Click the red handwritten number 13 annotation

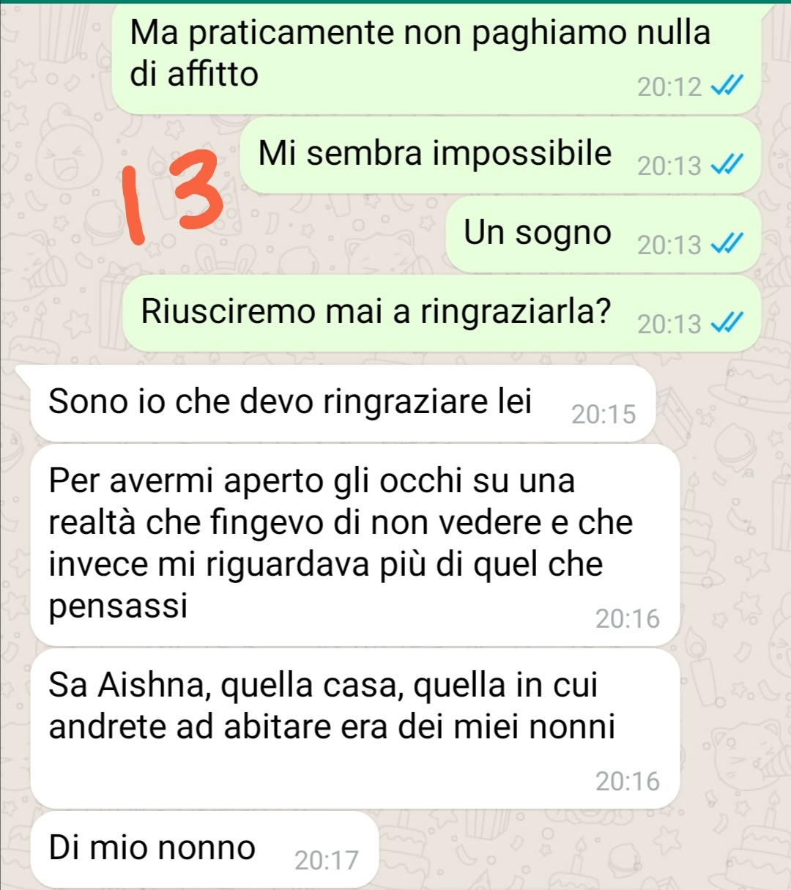(x=173, y=195)
